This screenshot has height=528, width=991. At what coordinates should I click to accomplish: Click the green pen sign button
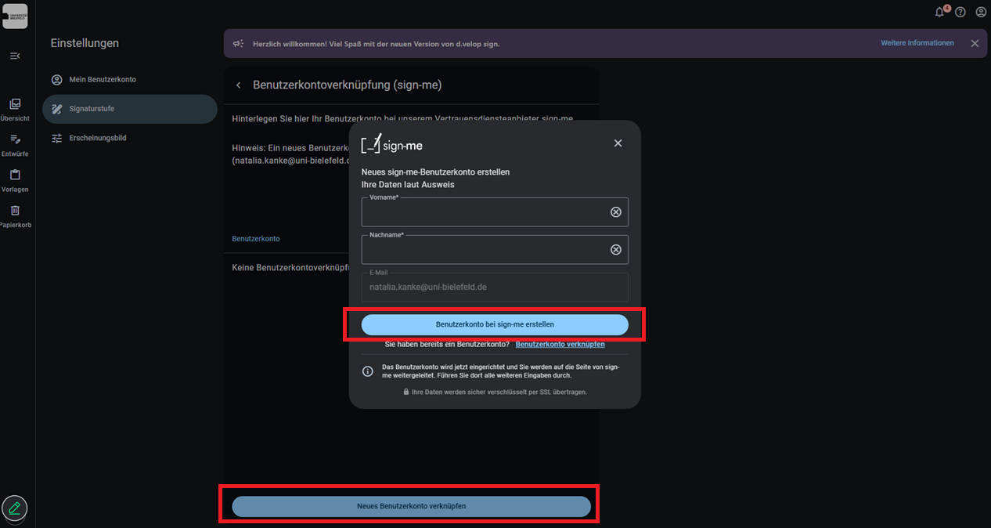point(15,508)
